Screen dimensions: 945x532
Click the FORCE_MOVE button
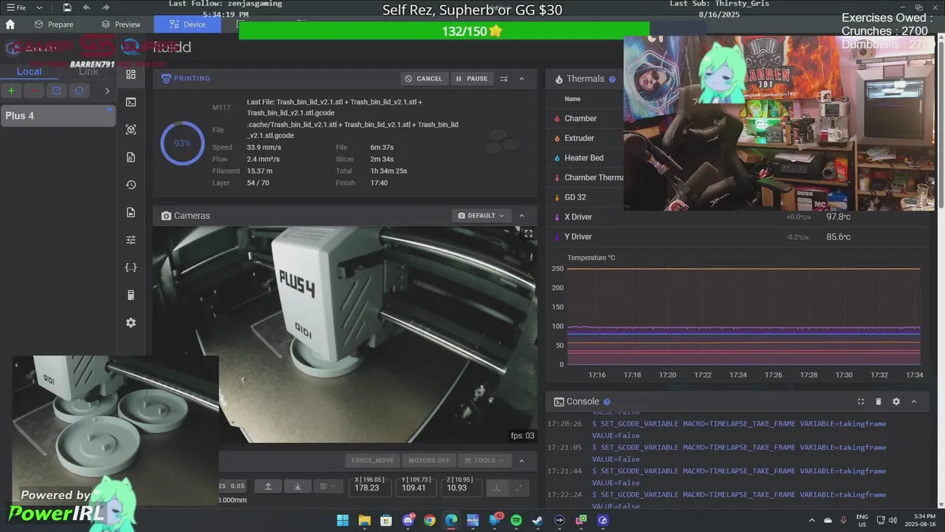tap(374, 460)
